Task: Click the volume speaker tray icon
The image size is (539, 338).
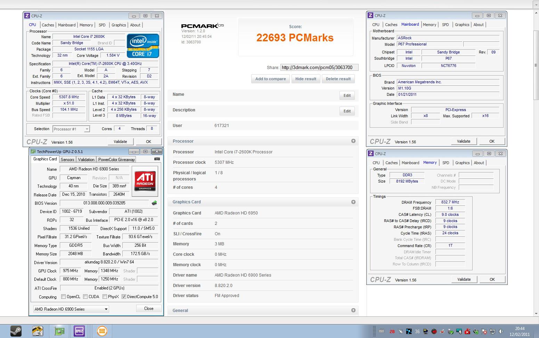Action: point(500,331)
